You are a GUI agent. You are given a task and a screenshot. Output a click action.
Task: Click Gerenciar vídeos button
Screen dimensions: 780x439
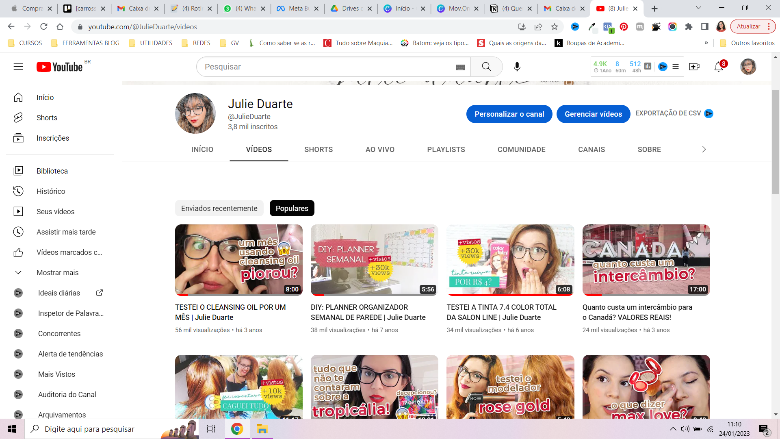pos(593,114)
